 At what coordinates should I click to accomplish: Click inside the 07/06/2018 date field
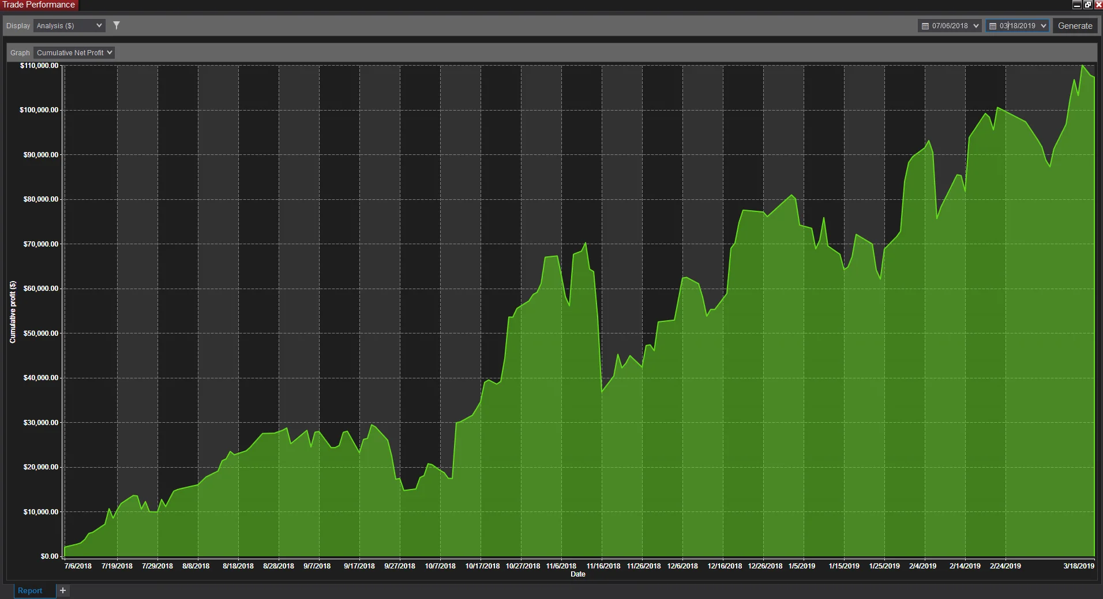(x=950, y=26)
